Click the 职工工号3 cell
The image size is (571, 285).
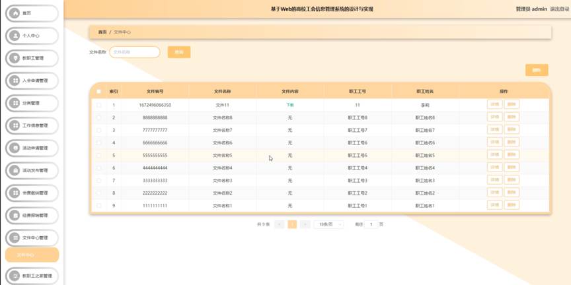[358, 180]
